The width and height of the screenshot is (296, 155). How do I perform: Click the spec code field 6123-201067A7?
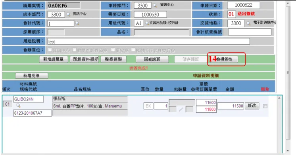(x=33, y=113)
